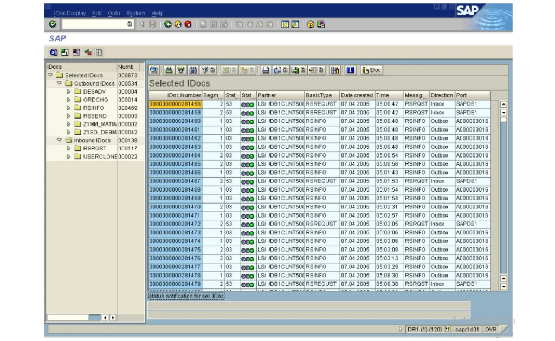Click the Sigma Total icon in list toolbar
Screen dimensions: 555x341
tap(226, 70)
